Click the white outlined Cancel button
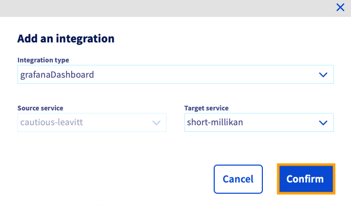Viewport: 351px width, 206px height. (x=238, y=179)
